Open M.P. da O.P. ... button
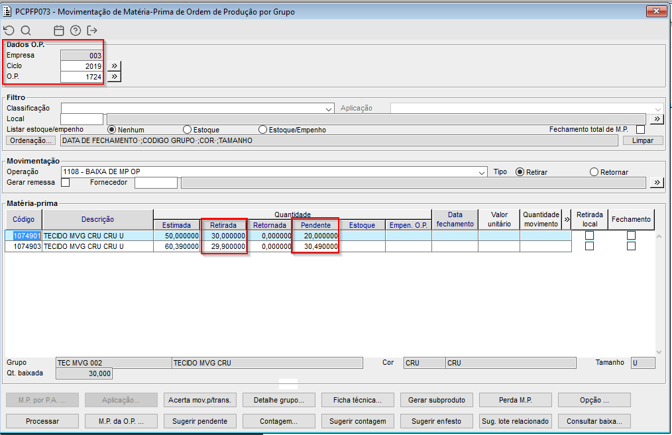The height and width of the screenshot is (435, 672). (121, 421)
